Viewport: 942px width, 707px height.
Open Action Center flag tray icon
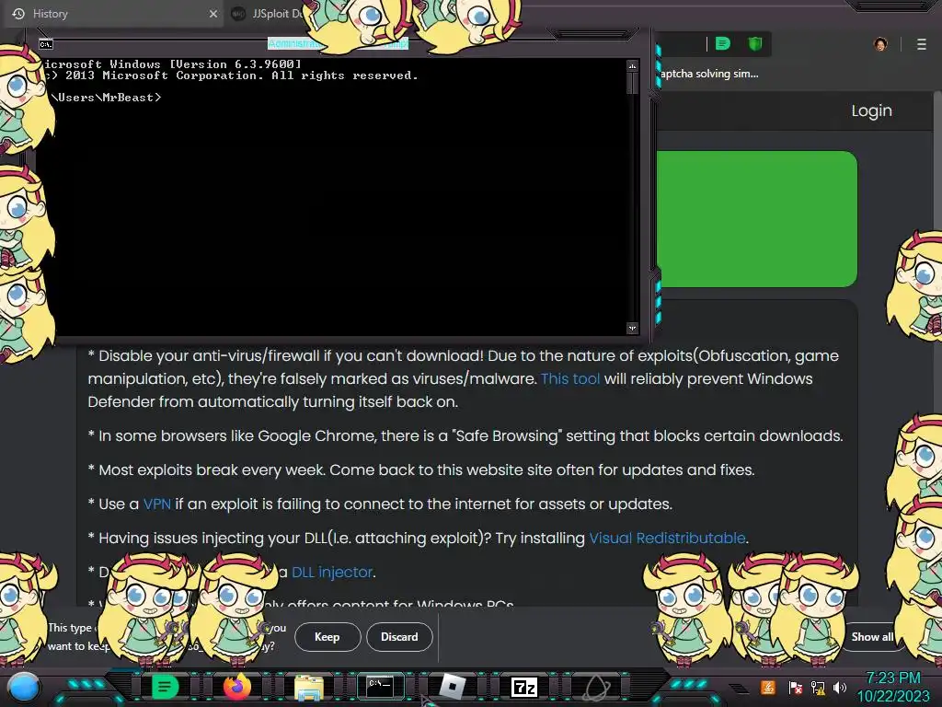pyautogui.click(x=795, y=687)
